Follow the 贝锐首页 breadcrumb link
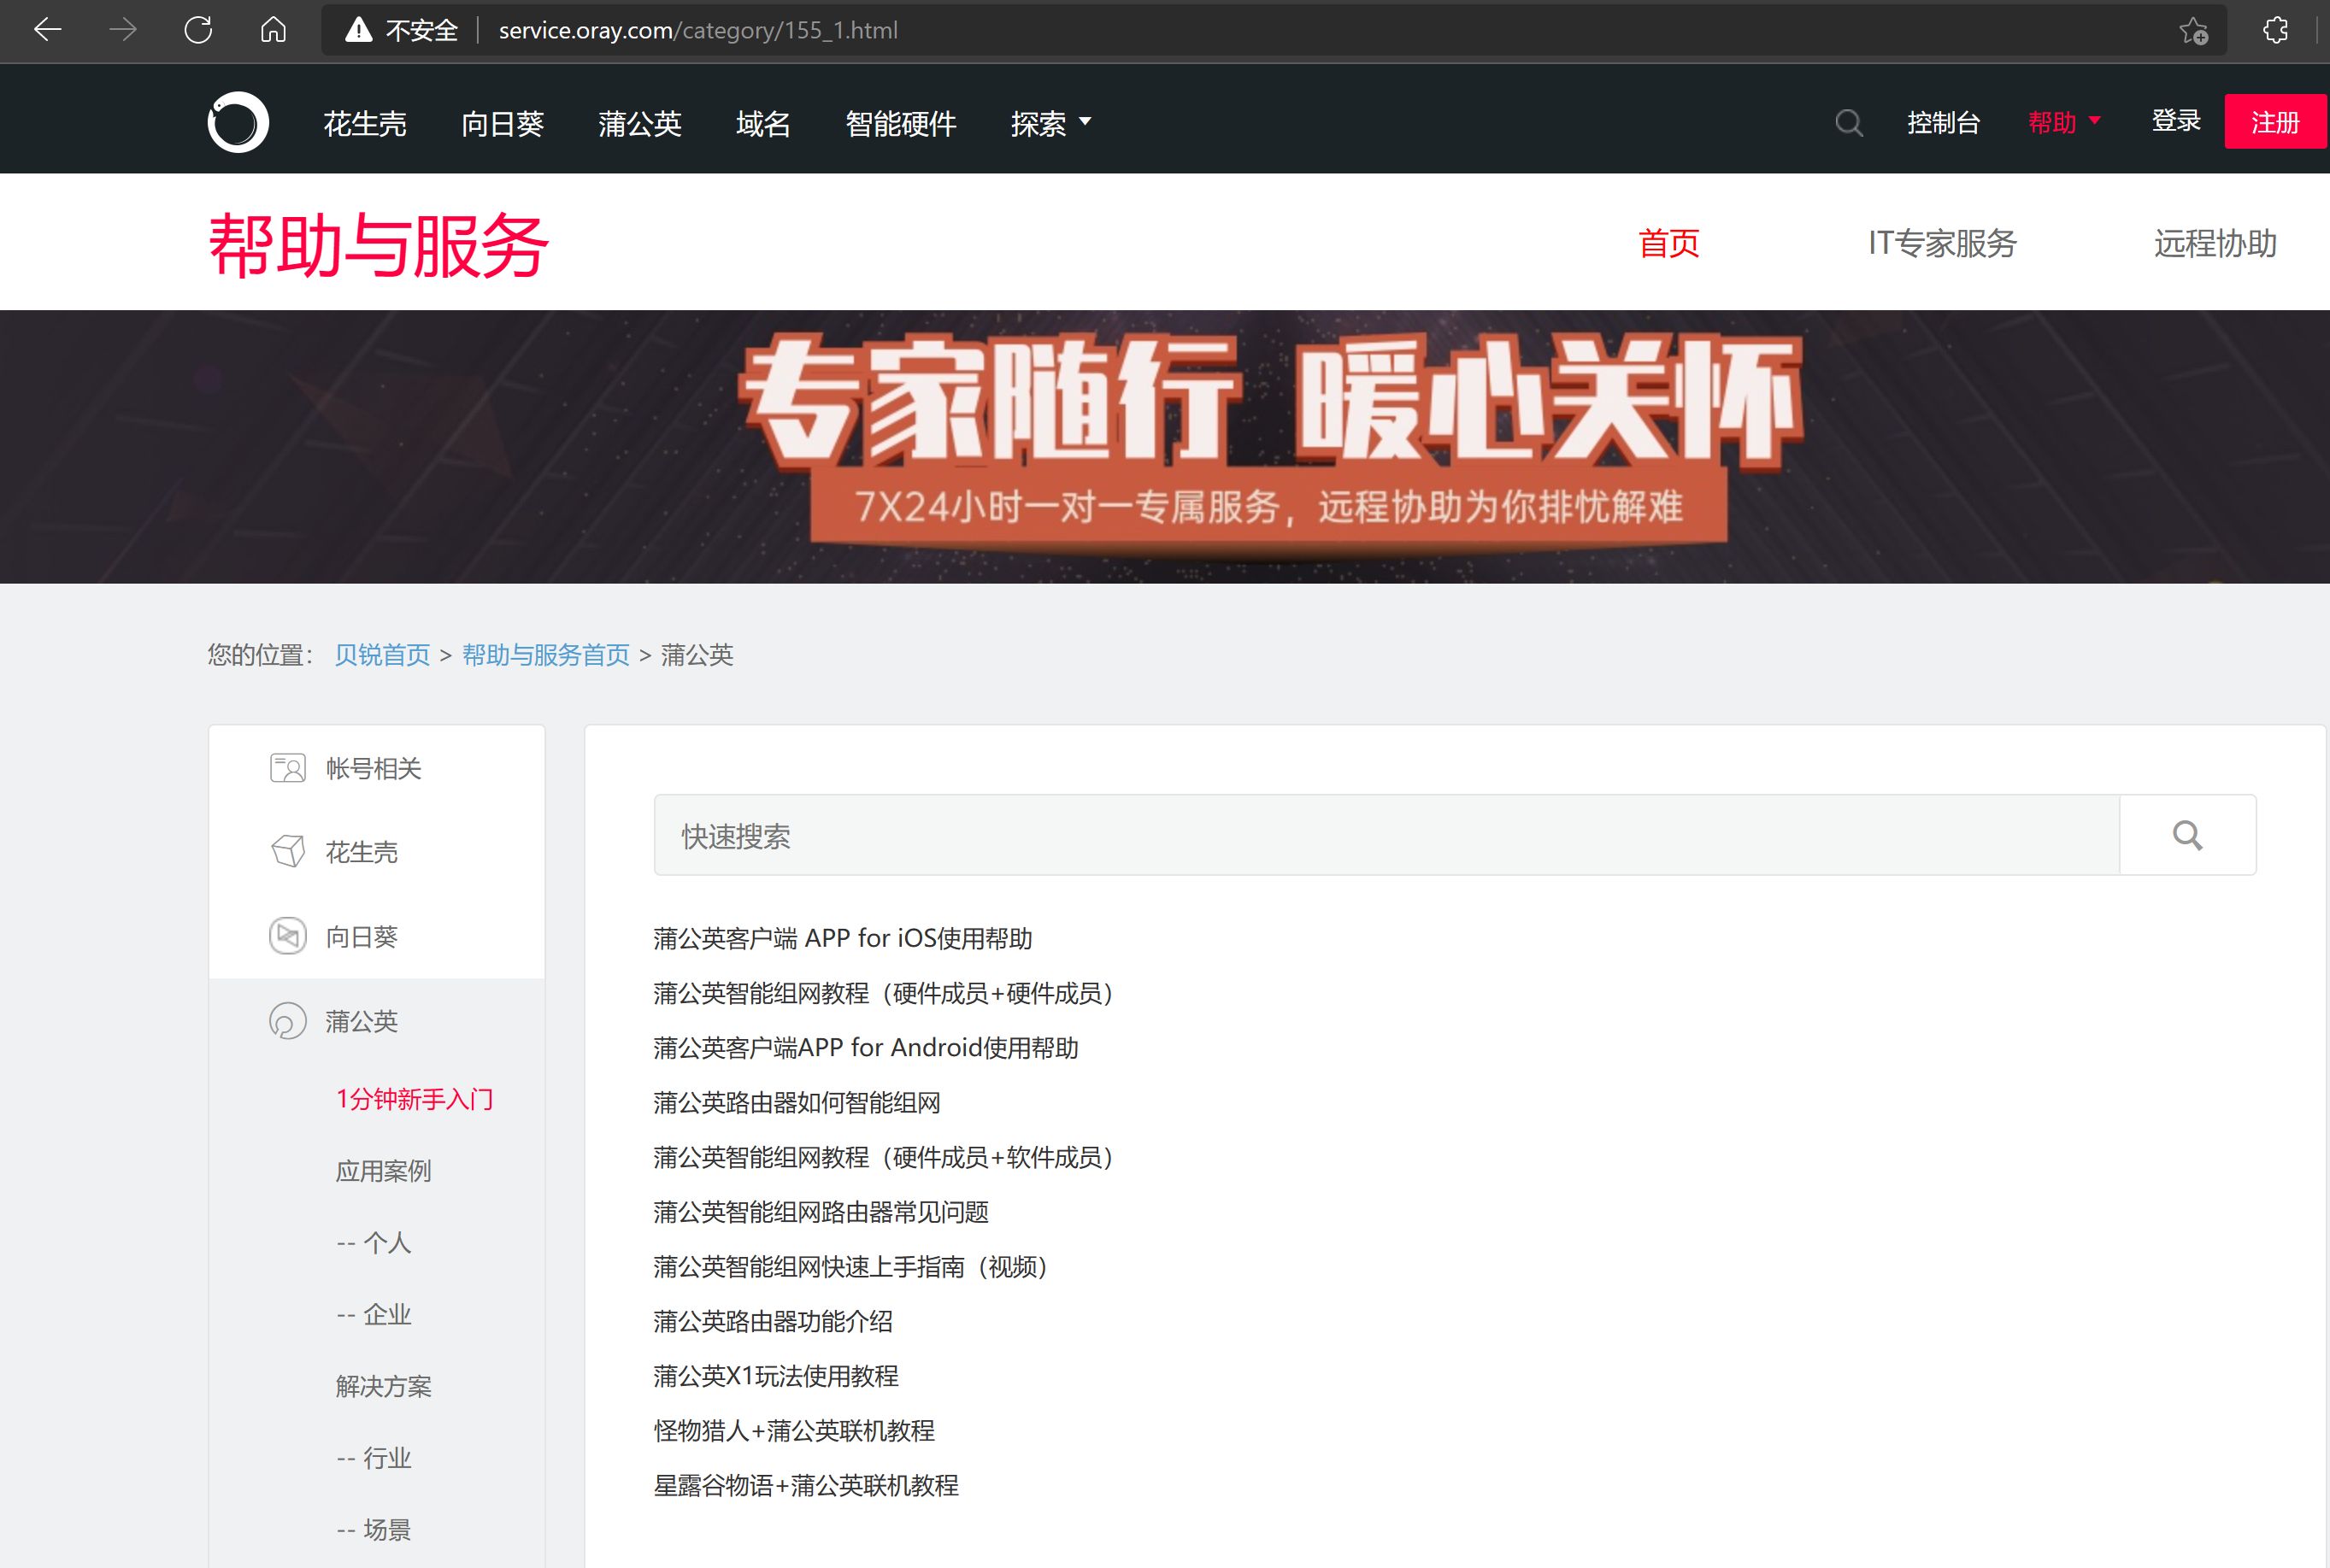The width and height of the screenshot is (2330, 1568). pos(382,655)
